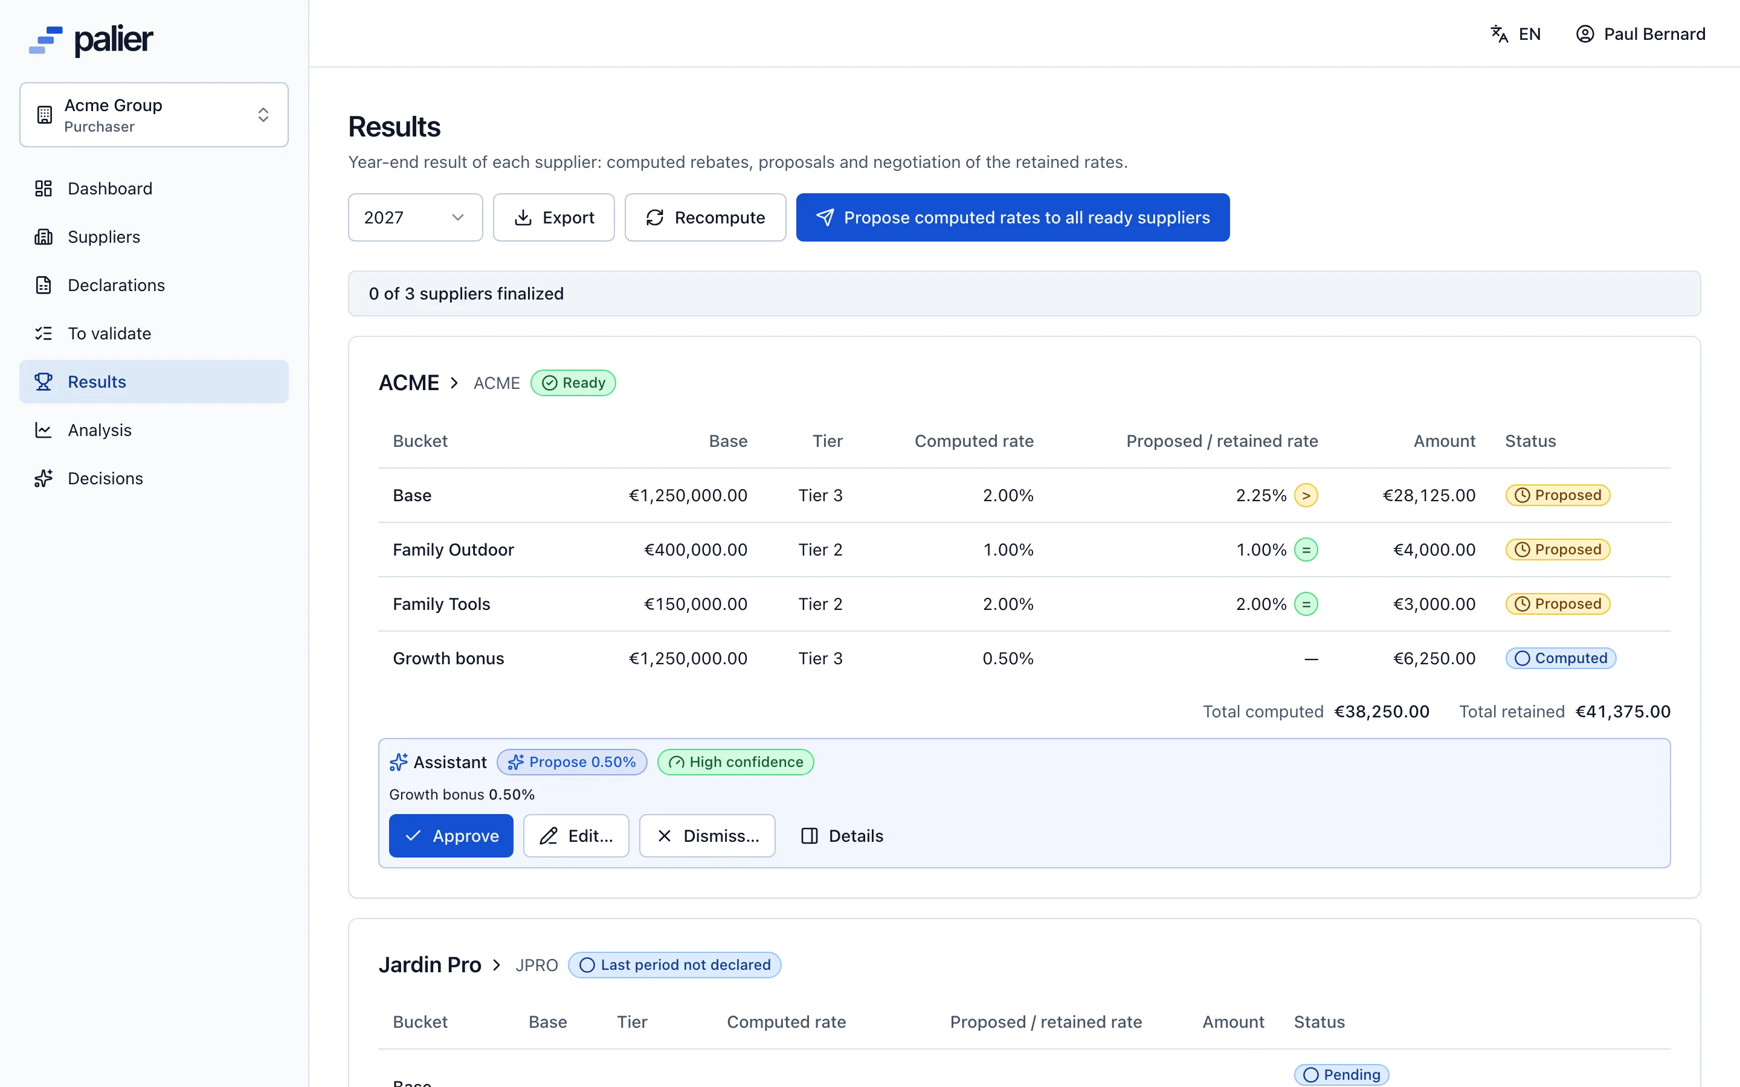This screenshot has height=1087, width=1740.
Task: Expand the chevron next to Jardin Pro
Action: pos(496,965)
